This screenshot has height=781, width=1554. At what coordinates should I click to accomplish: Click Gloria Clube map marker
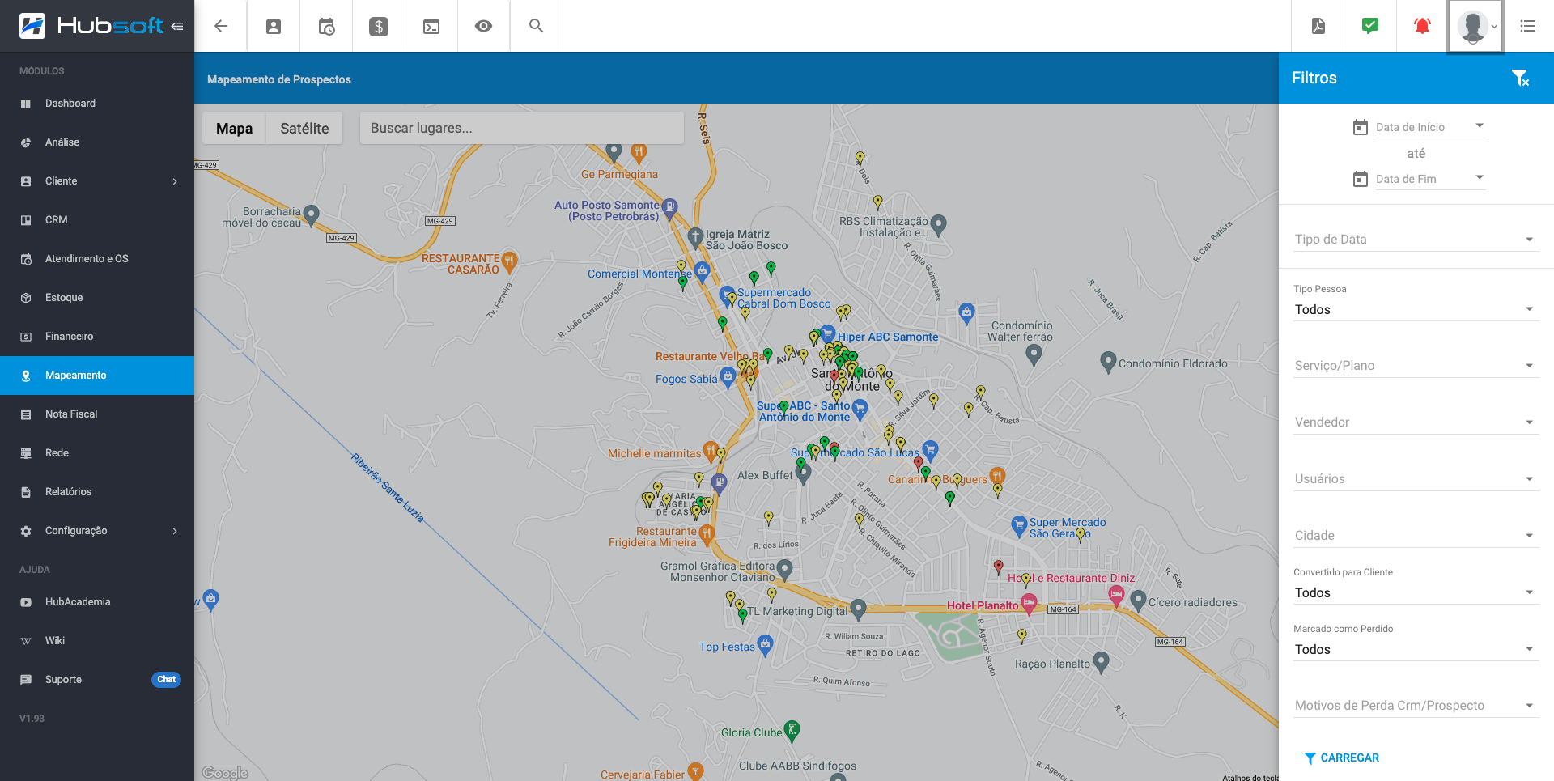(792, 731)
